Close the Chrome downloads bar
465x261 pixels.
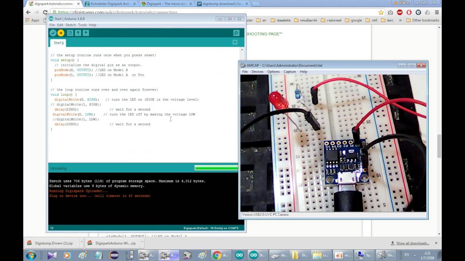pos(436,243)
